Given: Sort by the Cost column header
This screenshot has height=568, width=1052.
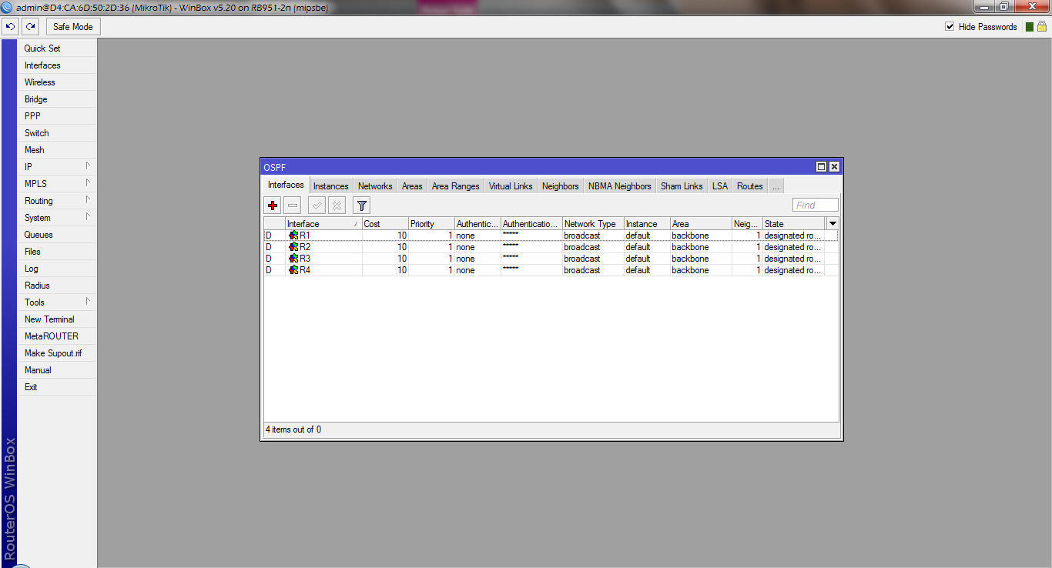Looking at the screenshot, I should click(385, 224).
